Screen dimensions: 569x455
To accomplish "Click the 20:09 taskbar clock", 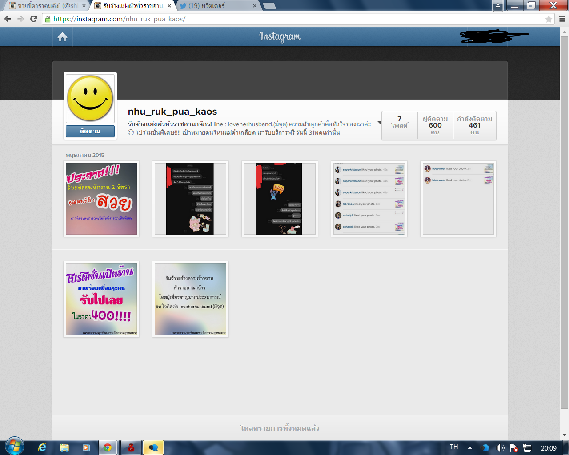I will pyautogui.click(x=549, y=448).
